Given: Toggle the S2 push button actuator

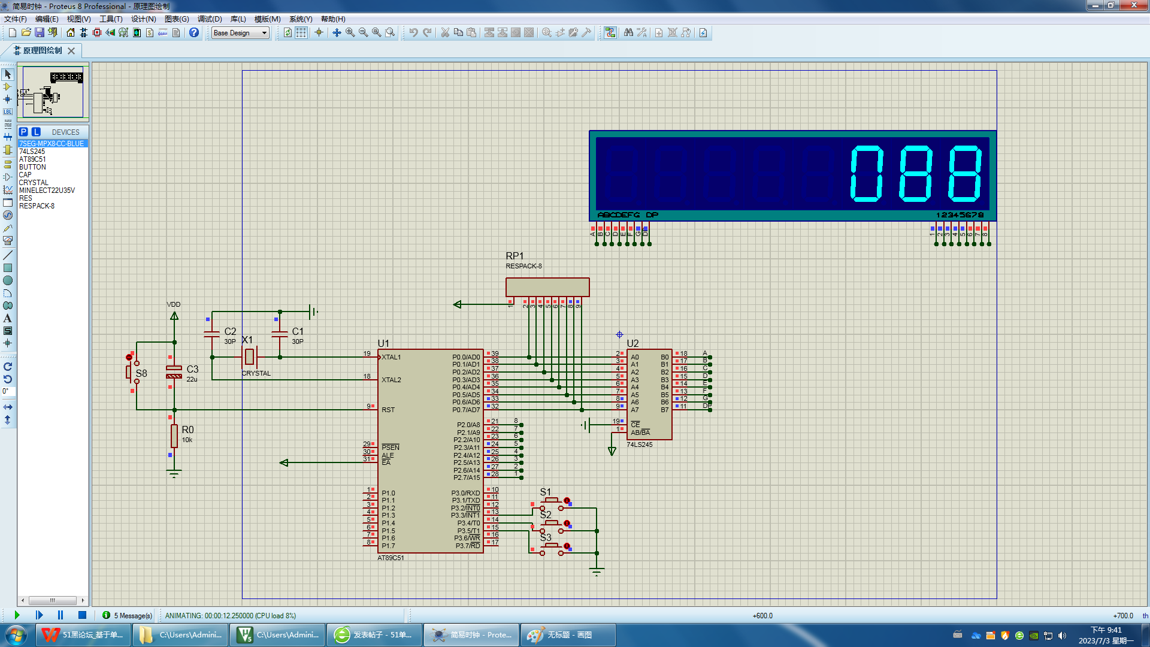Looking at the screenshot, I should [x=567, y=523].
